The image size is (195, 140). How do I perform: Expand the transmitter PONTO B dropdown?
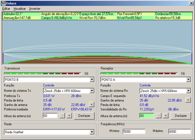click(x=92, y=80)
